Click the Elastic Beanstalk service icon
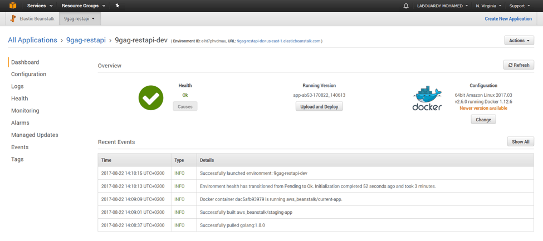The width and height of the screenshot is (543, 241). (13, 19)
